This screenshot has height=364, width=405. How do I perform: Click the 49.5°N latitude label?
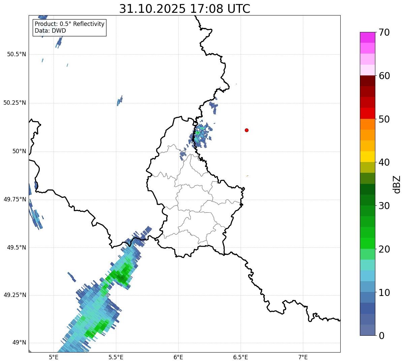pos(17,247)
